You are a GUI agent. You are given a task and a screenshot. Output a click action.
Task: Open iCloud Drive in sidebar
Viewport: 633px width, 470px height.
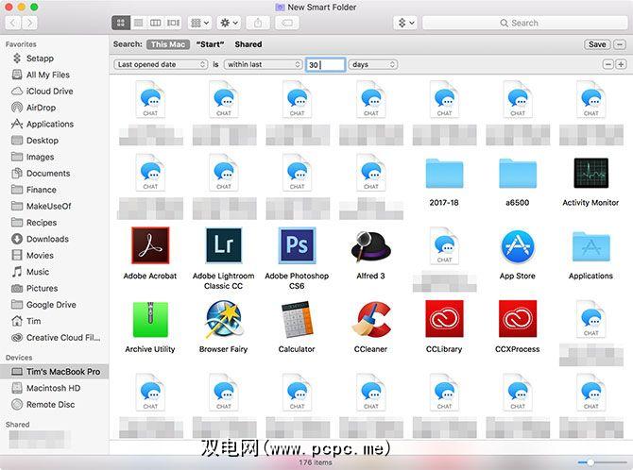[x=43, y=92]
